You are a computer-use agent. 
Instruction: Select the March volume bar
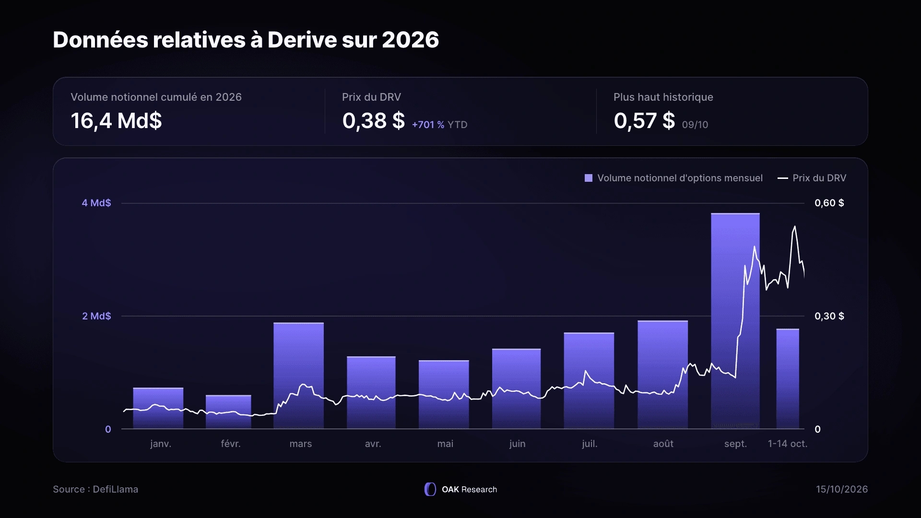click(x=298, y=376)
